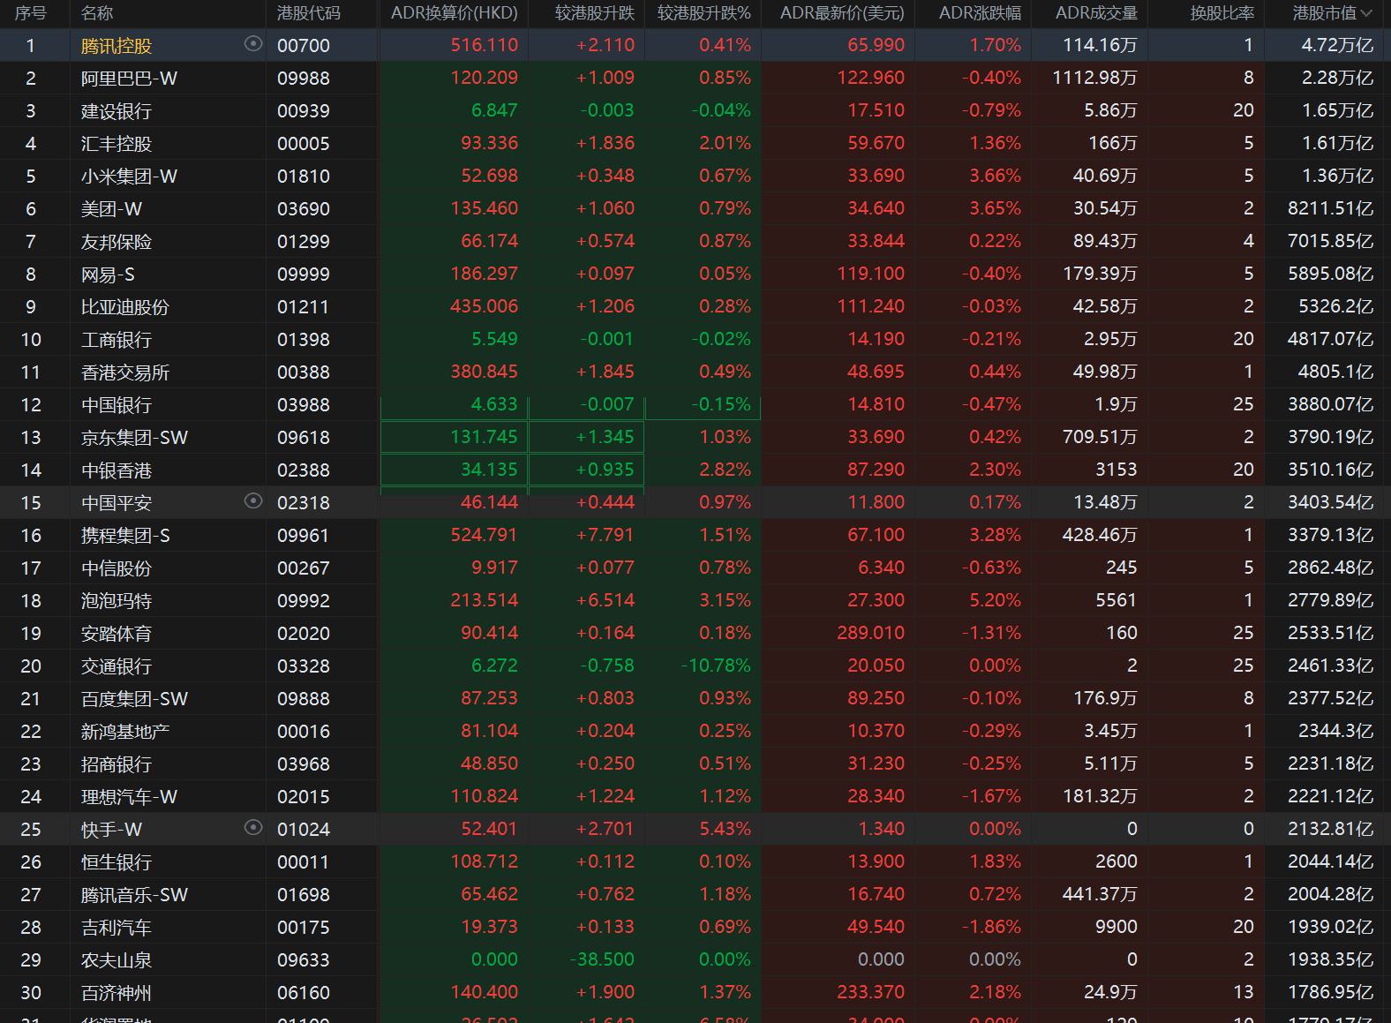Sort table by ADR成交量 column header
This screenshot has width=1391, height=1023.
click(x=1096, y=13)
